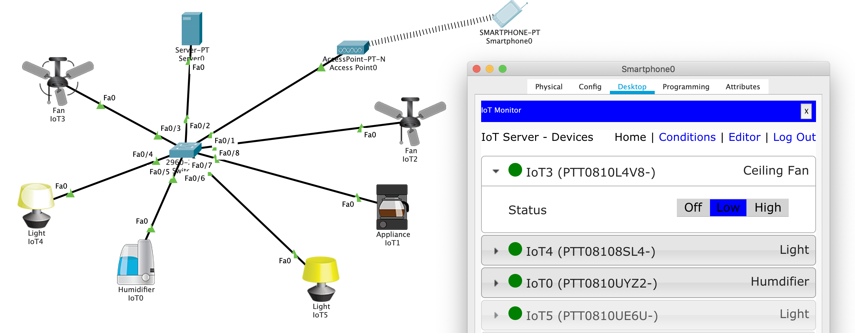Set ceiling fan status to Off
Viewport: 855px width, 333px height.
click(x=693, y=208)
